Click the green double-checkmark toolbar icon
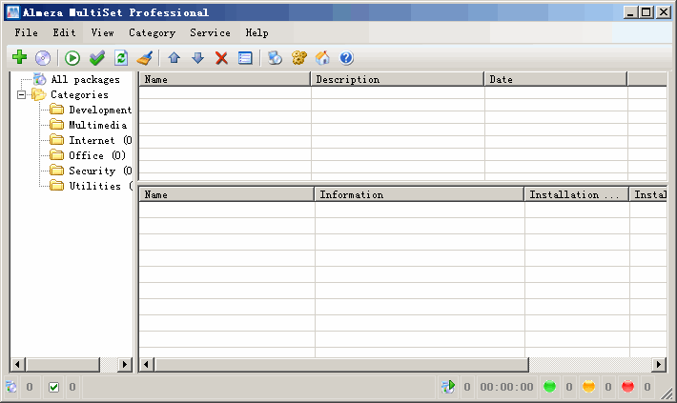 96,58
